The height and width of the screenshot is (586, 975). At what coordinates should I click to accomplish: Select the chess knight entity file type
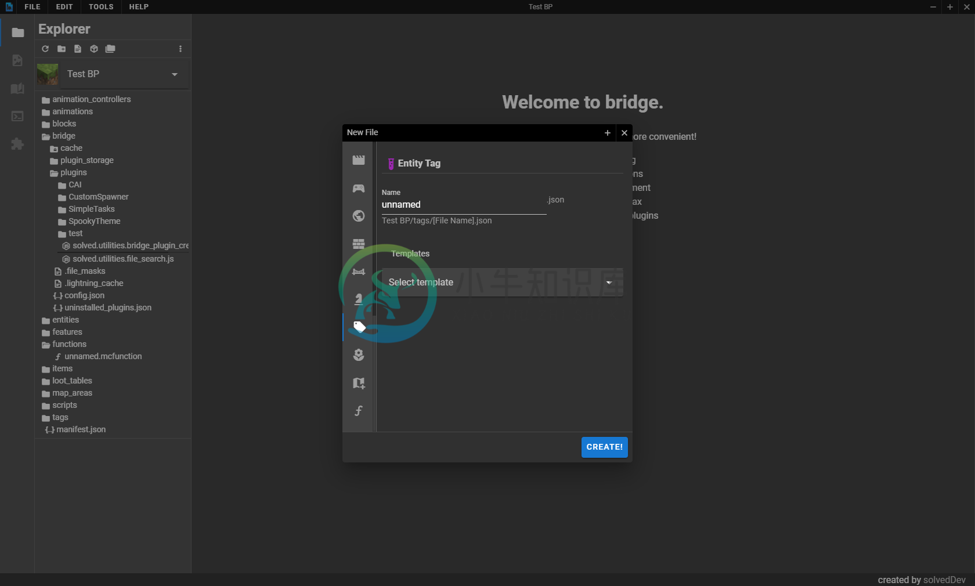pos(359,299)
